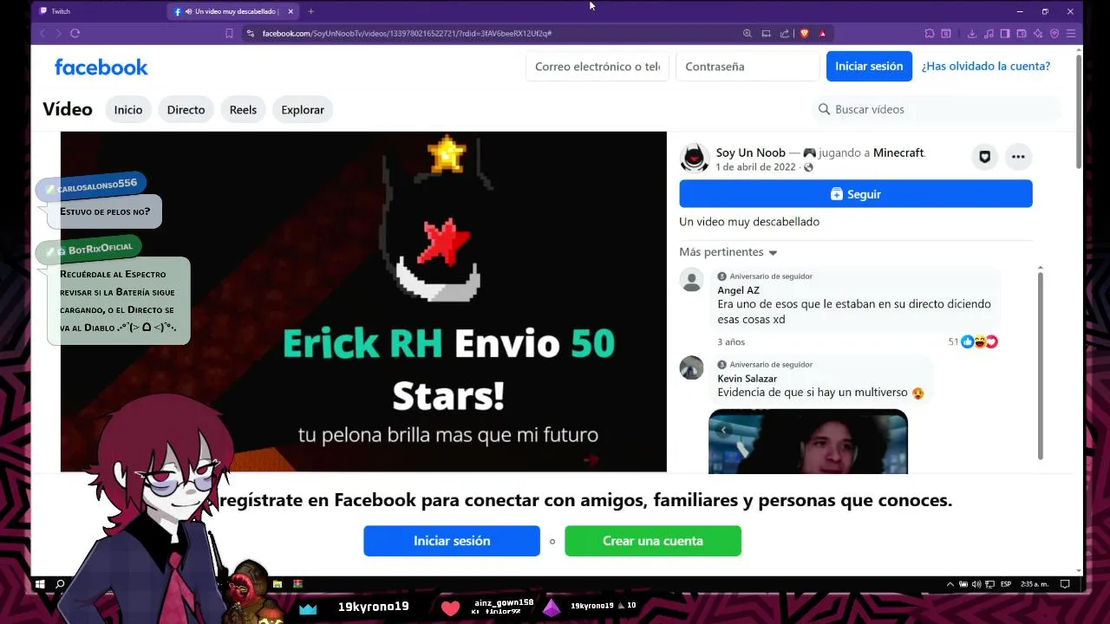
Task: Open the Minecraft game link
Action: (898, 153)
